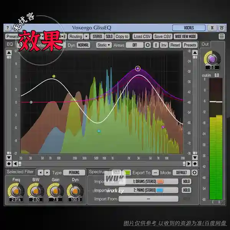Click the Gain knob
The image size is (230, 230).
click(x=56, y=191)
